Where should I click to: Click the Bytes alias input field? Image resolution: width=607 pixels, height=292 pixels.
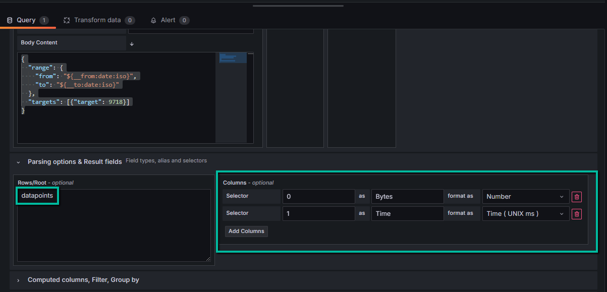[407, 197]
